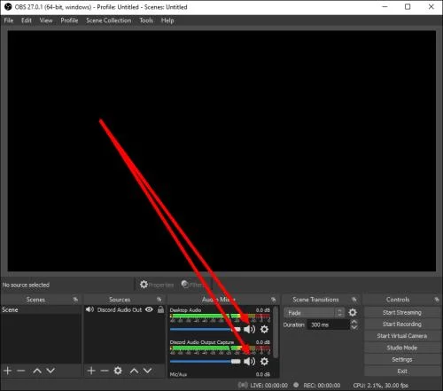Open the Fade transition dropdown
The width and height of the screenshot is (443, 391).
click(314, 313)
